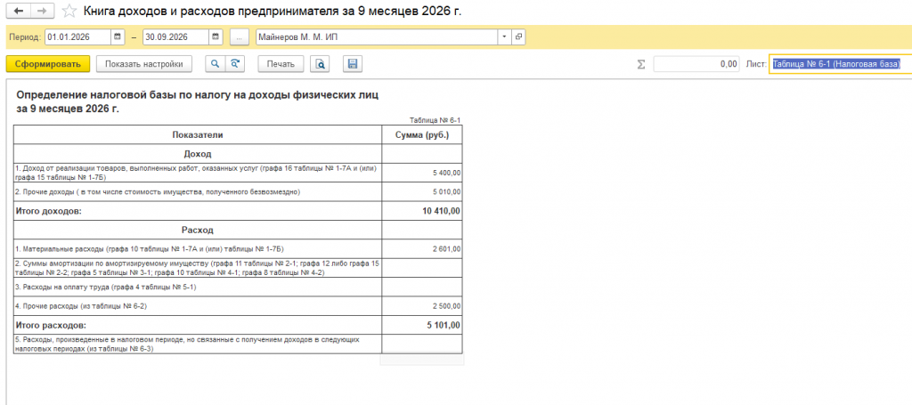The image size is (912, 405).
Task: Click Показать настройки button
Action: pos(144,64)
